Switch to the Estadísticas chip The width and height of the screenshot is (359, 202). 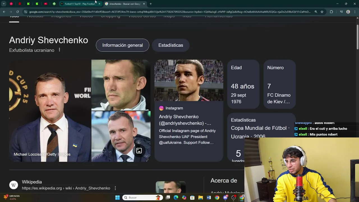171,45
